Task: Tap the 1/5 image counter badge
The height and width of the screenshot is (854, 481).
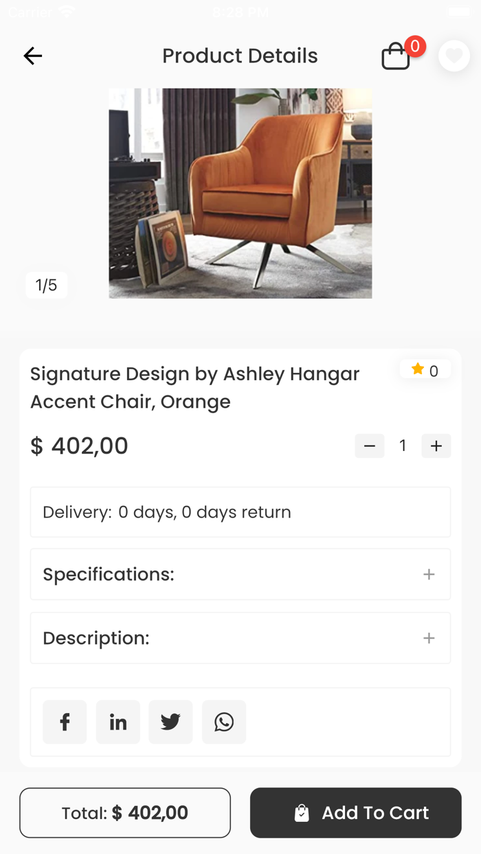Action: coord(47,286)
